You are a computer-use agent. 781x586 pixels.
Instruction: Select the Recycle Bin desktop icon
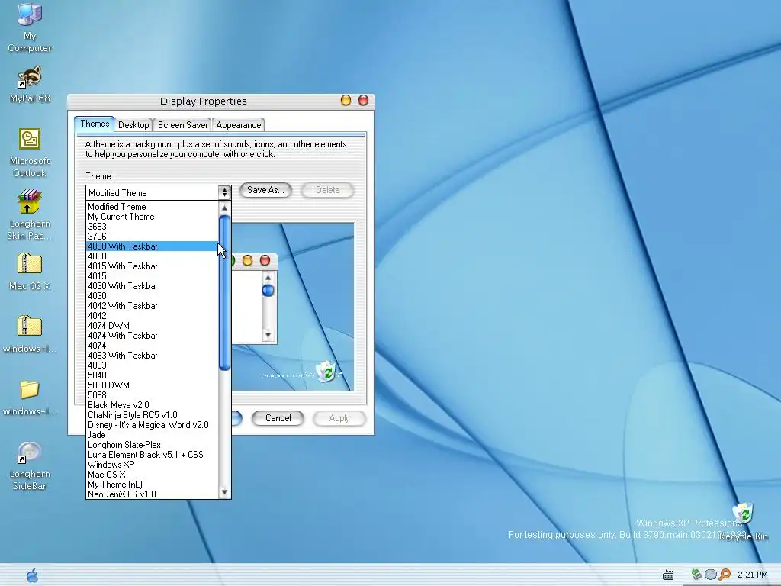coord(743,521)
